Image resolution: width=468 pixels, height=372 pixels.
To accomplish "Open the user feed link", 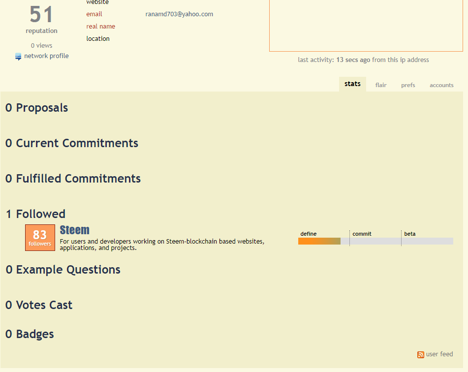I will (439, 354).
